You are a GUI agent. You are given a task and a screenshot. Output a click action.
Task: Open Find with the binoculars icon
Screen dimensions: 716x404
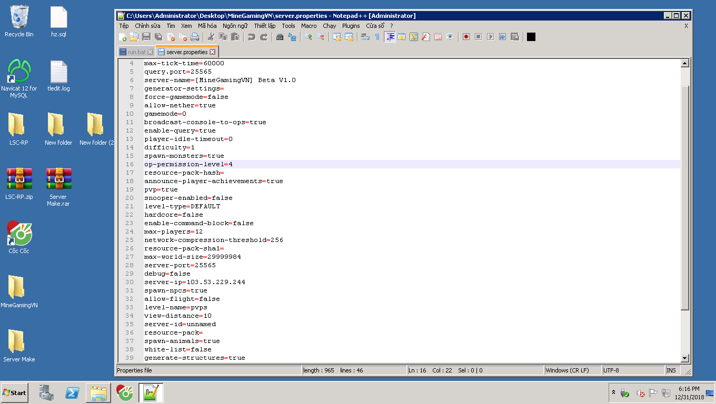tap(280, 37)
